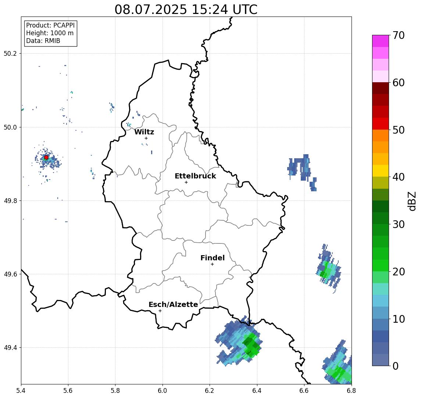The image size is (421, 398).
Task: Click the Ettelbruck station label
Action: (195, 176)
